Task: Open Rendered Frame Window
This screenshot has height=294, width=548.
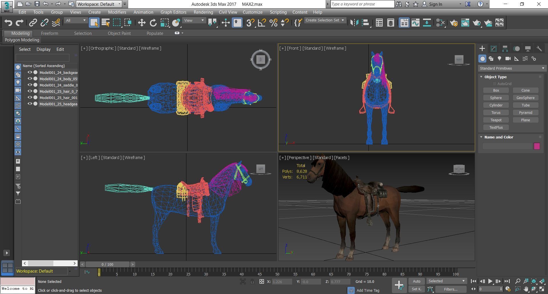Action: pyautogui.click(x=465, y=23)
